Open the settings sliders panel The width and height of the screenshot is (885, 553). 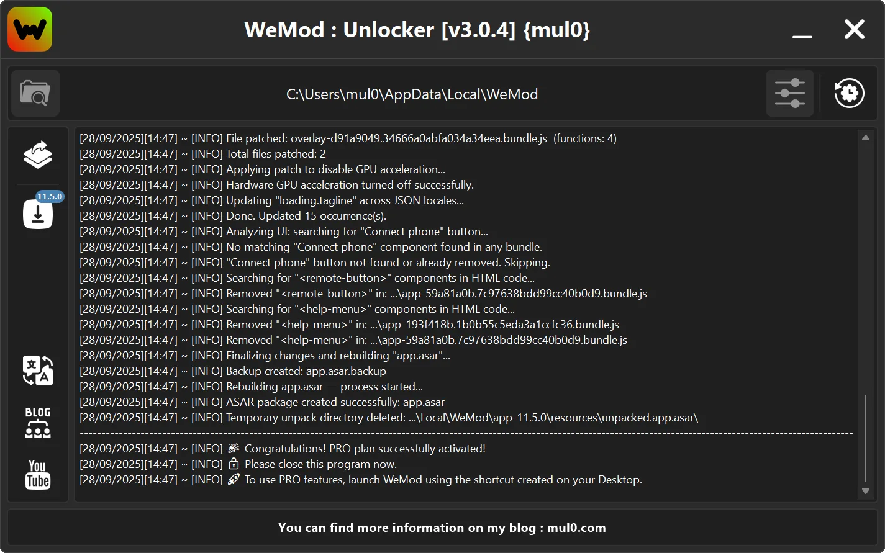[x=789, y=94]
